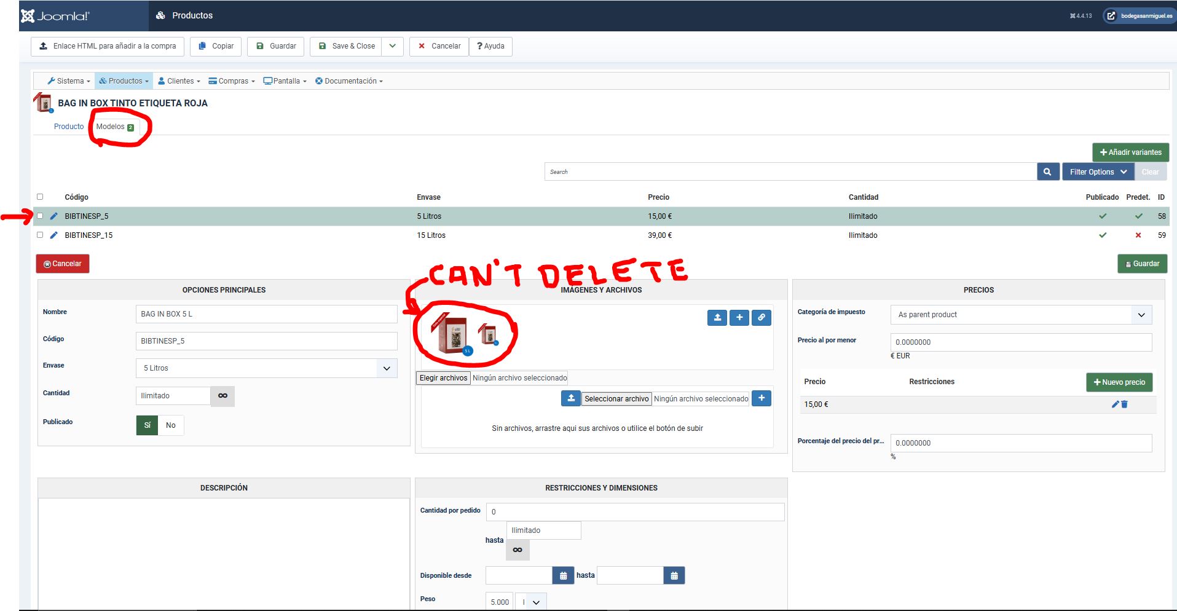Open the Categoría de impuesto dropdown
This screenshot has width=1177, height=611.
(1021, 315)
